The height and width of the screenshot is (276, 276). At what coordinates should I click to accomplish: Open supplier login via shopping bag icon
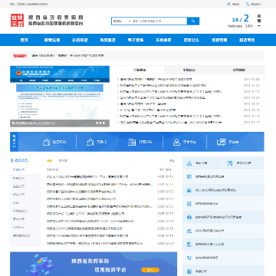click(x=46, y=142)
